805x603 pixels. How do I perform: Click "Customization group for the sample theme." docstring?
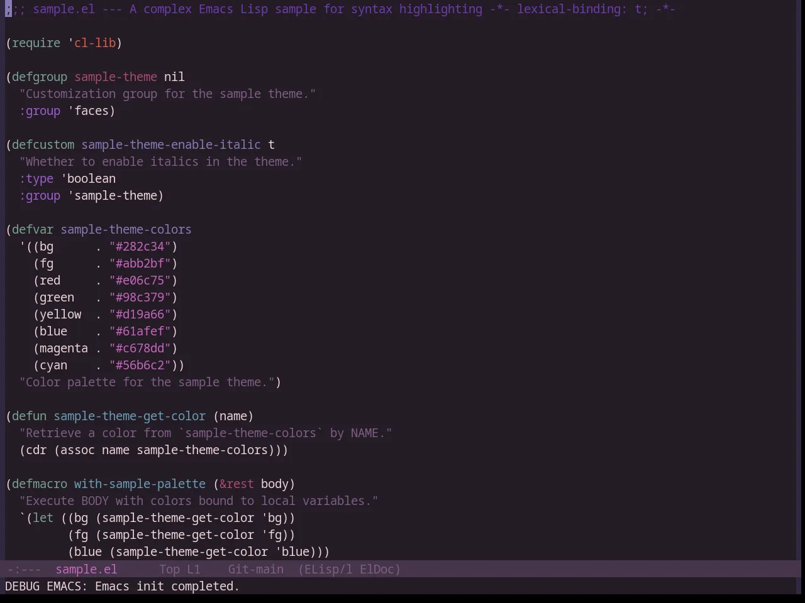point(167,94)
